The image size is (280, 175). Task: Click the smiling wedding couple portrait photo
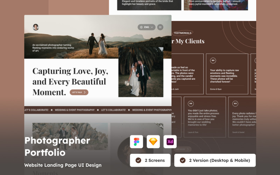(141, 72)
